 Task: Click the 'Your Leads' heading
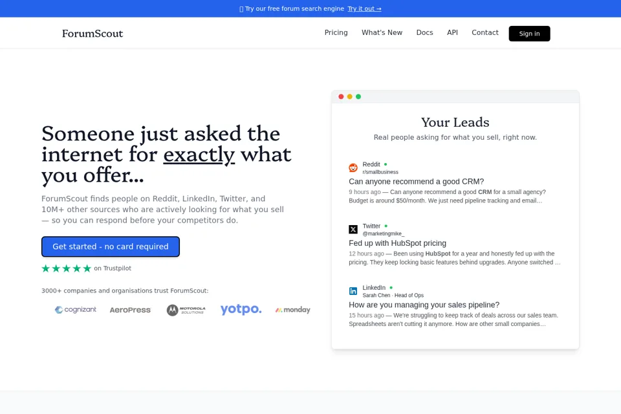(455, 122)
